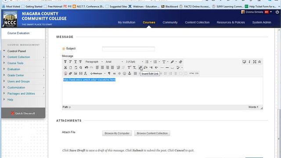Image resolution: width=281 pixels, height=158 pixels.
Task: Click the Insert/Edit Link icon
Action: [x=140, y=68]
